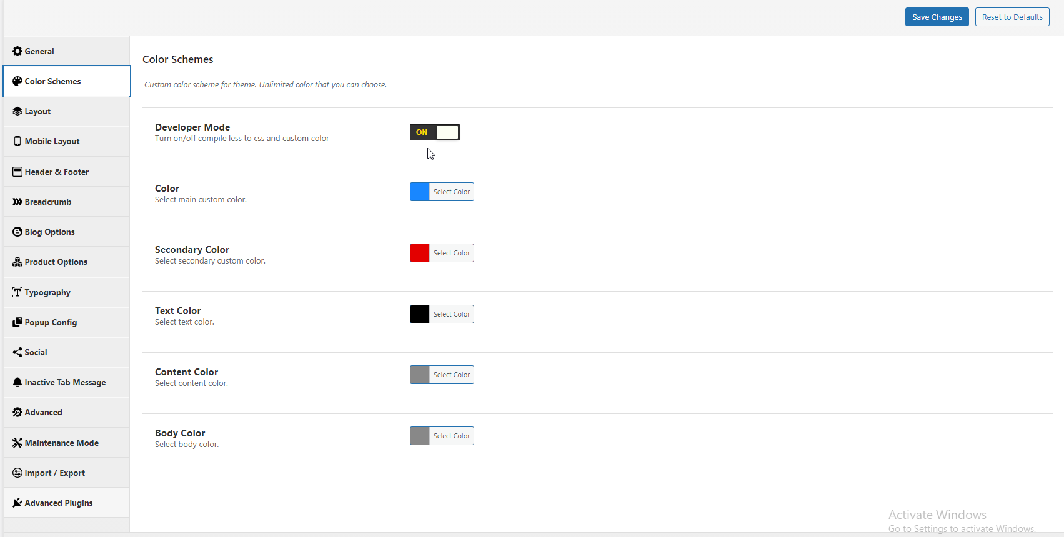1064x537 pixels.
Task: Click Reset to Defaults button
Action: point(1012,17)
